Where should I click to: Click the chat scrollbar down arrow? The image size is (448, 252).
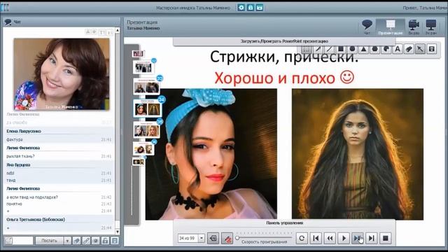click(x=118, y=232)
